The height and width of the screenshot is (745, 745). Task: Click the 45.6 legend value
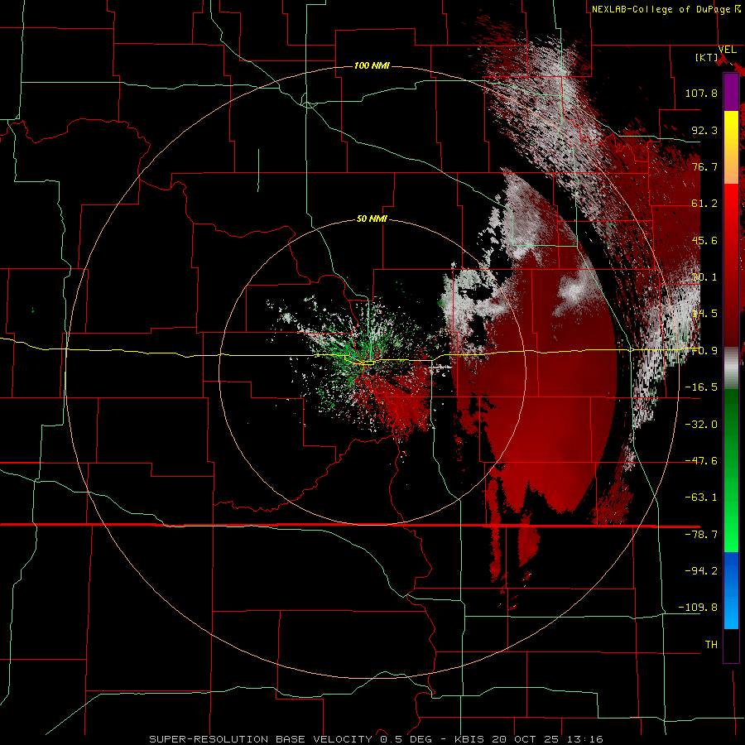pyautogui.click(x=704, y=240)
